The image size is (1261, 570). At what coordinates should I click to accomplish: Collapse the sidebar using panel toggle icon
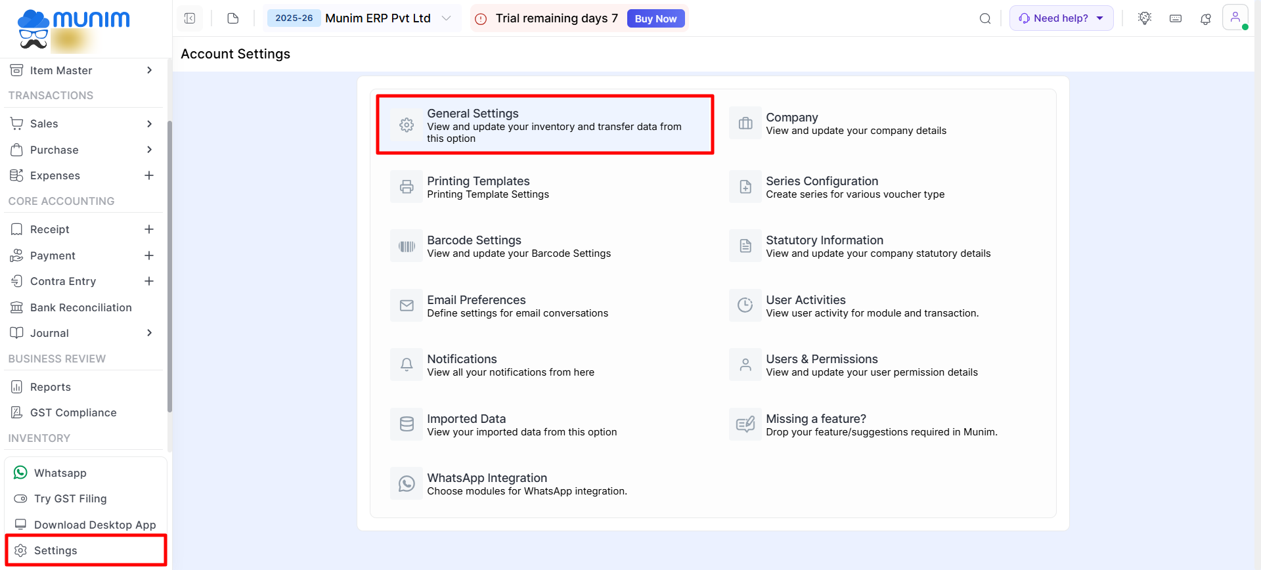190,18
